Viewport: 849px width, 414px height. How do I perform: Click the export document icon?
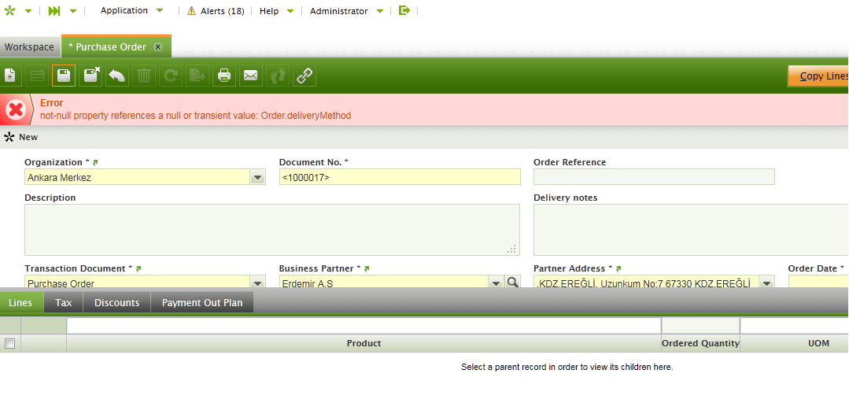(x=197, y=76)
